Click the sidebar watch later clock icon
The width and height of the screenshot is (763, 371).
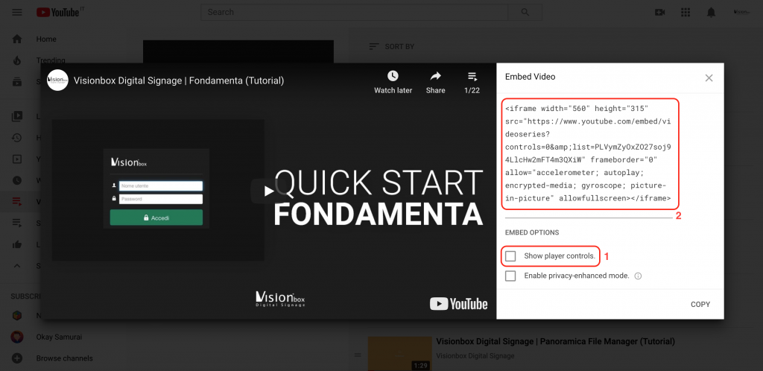pyautogui.click(x=17, y=180)
